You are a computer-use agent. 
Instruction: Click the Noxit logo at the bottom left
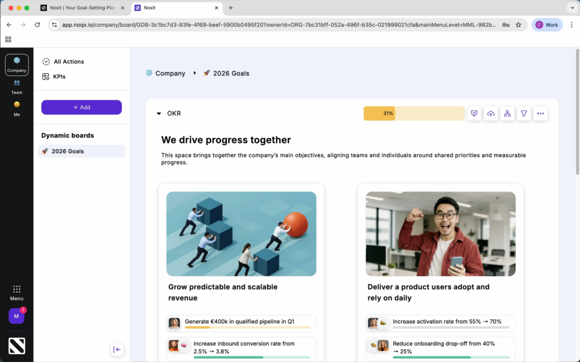16,346
